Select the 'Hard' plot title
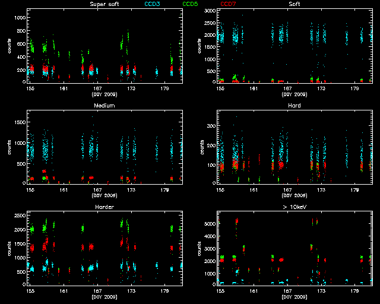Viewport: 380px width, 304px height. pyautogui.click(x=294, y=105)
